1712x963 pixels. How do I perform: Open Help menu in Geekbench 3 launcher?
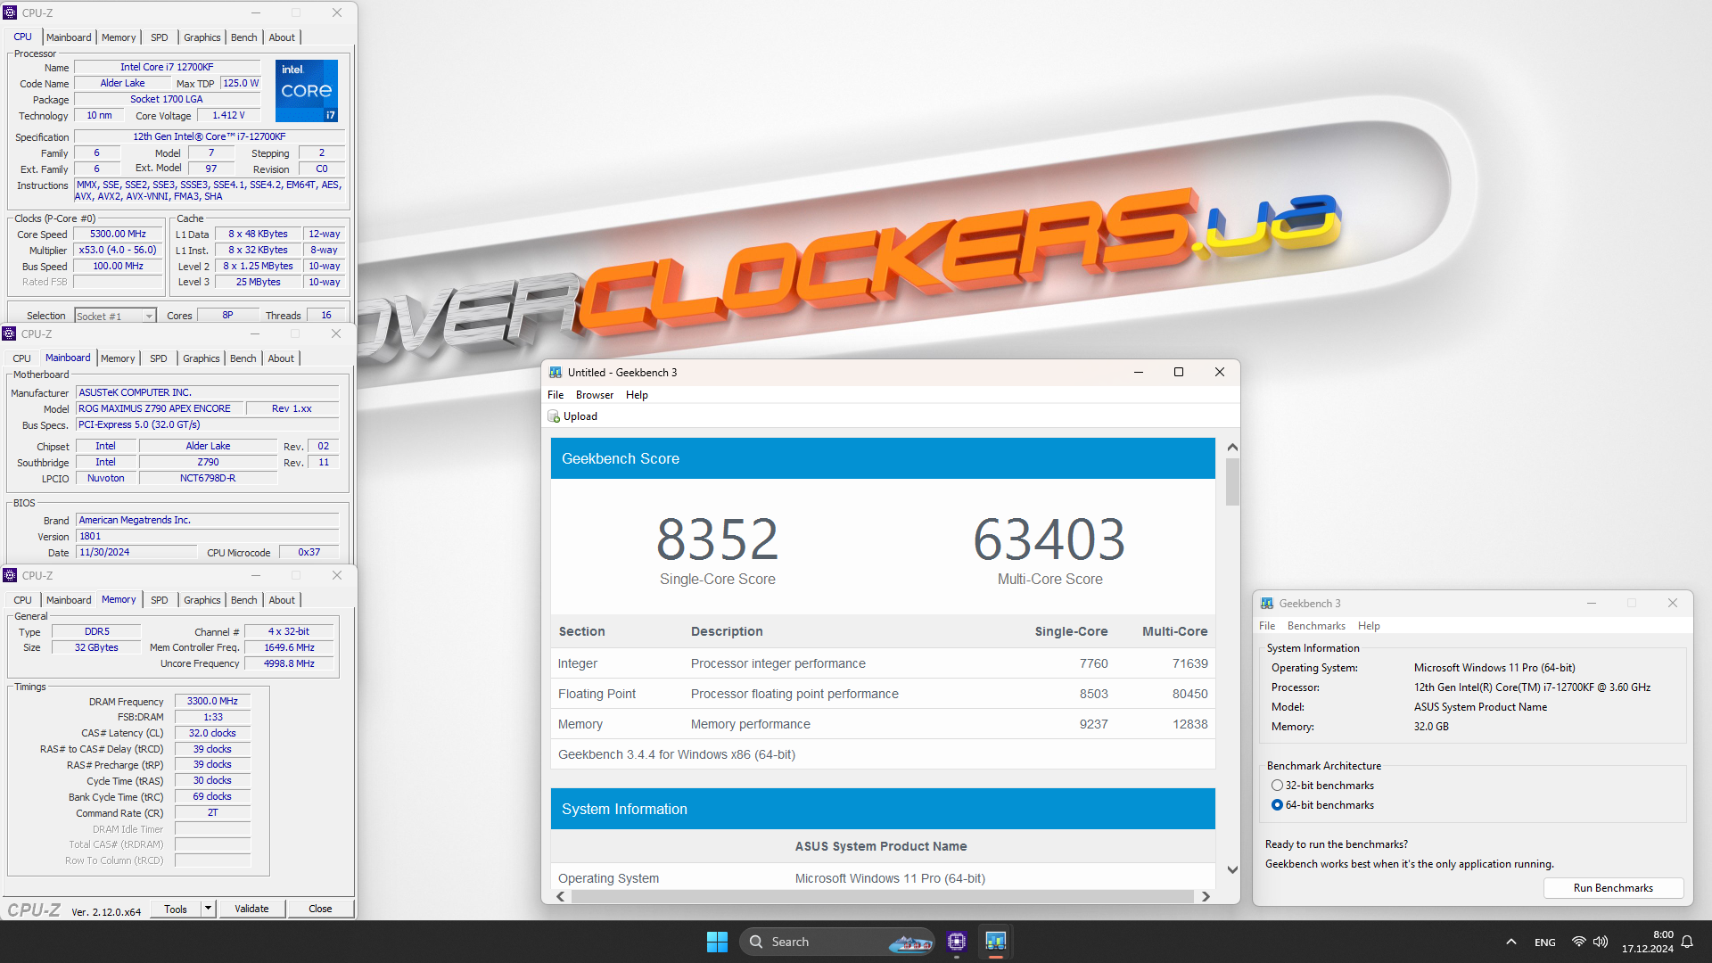coord(1369,626)
